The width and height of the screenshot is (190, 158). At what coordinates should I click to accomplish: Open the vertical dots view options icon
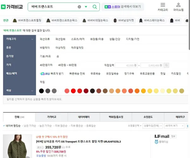[x=187, y=126]
